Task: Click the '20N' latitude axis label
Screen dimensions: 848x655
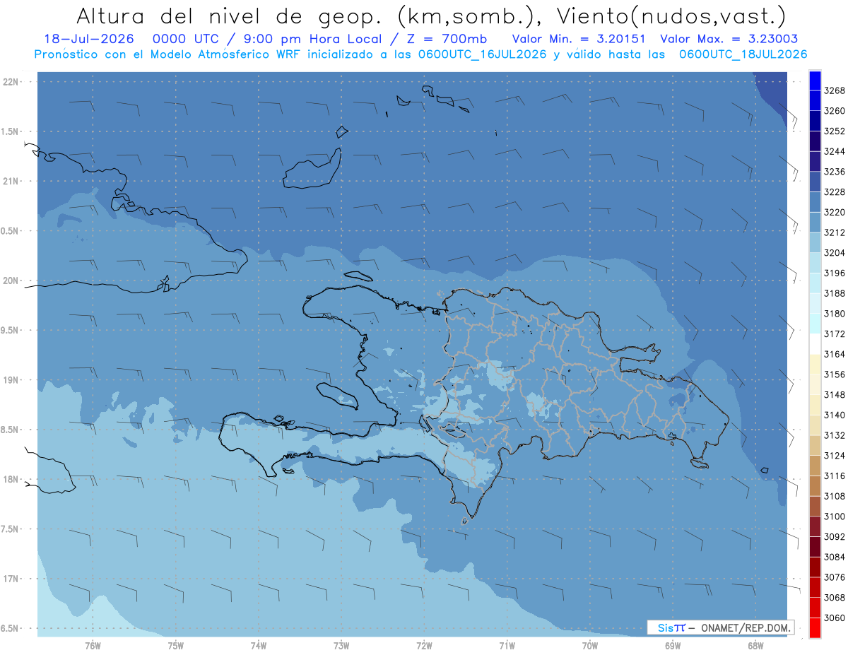Action: click(12, 281)
